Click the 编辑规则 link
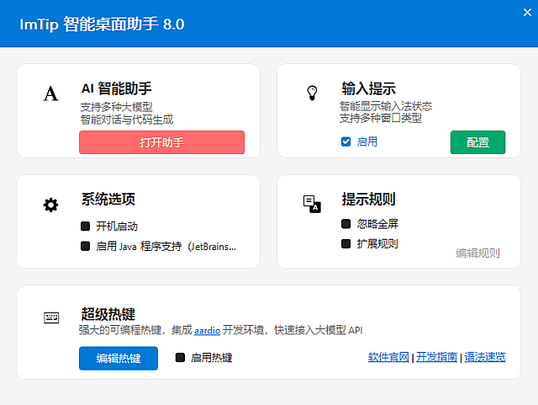The height and width of the screenshot is (405, 538). (477, 253)
